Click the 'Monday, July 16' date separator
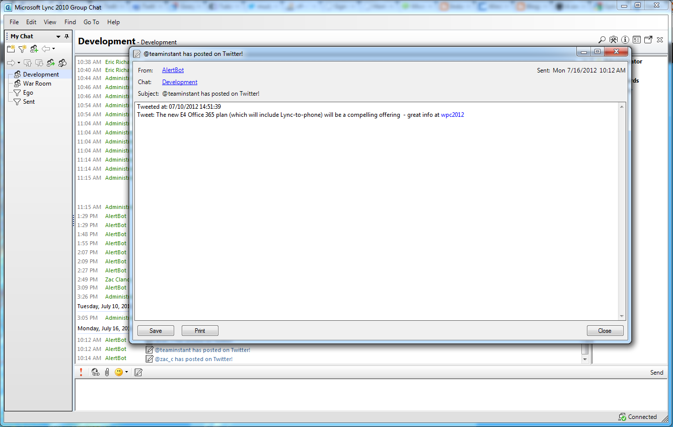The image size is (673, 427). point(103,328)
